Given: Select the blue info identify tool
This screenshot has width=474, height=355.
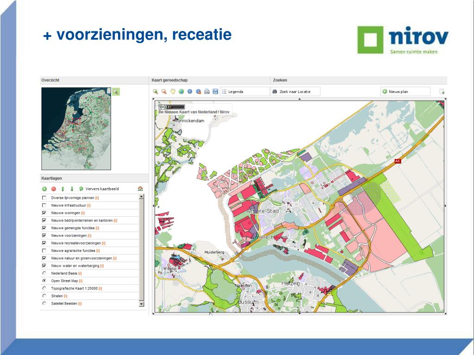Looking at the screenshot, I should coord(190,92).
